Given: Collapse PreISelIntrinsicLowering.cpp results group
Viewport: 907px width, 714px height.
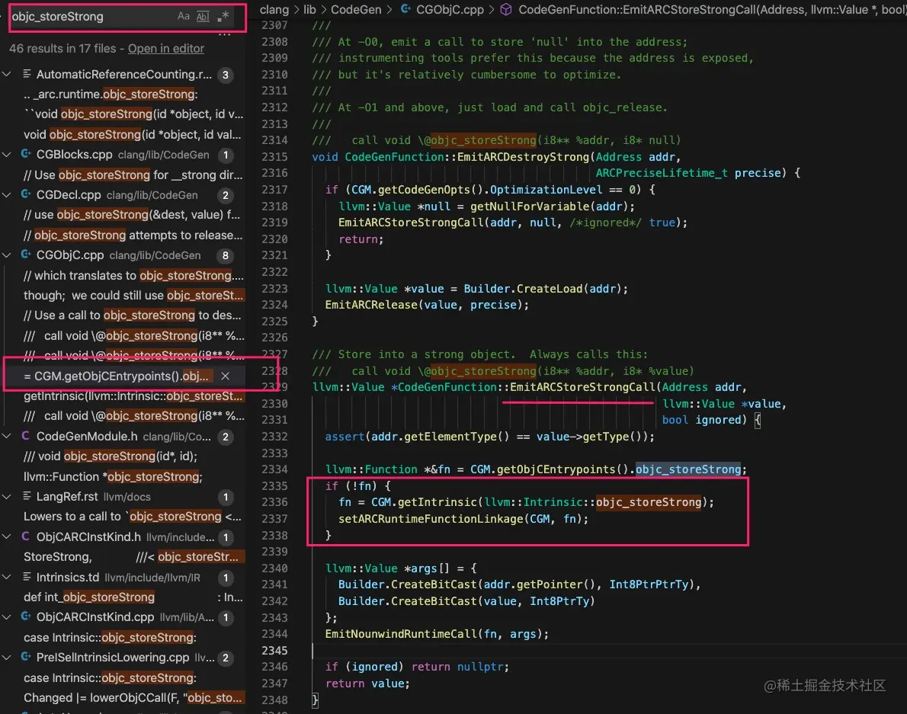Looking at the screenshot, I should point(7,658).
